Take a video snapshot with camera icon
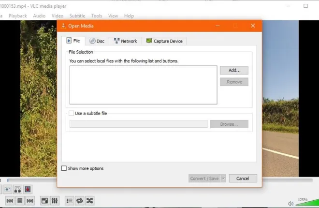Viewport: 319px width, 208px height. click(x=8, y=189)
